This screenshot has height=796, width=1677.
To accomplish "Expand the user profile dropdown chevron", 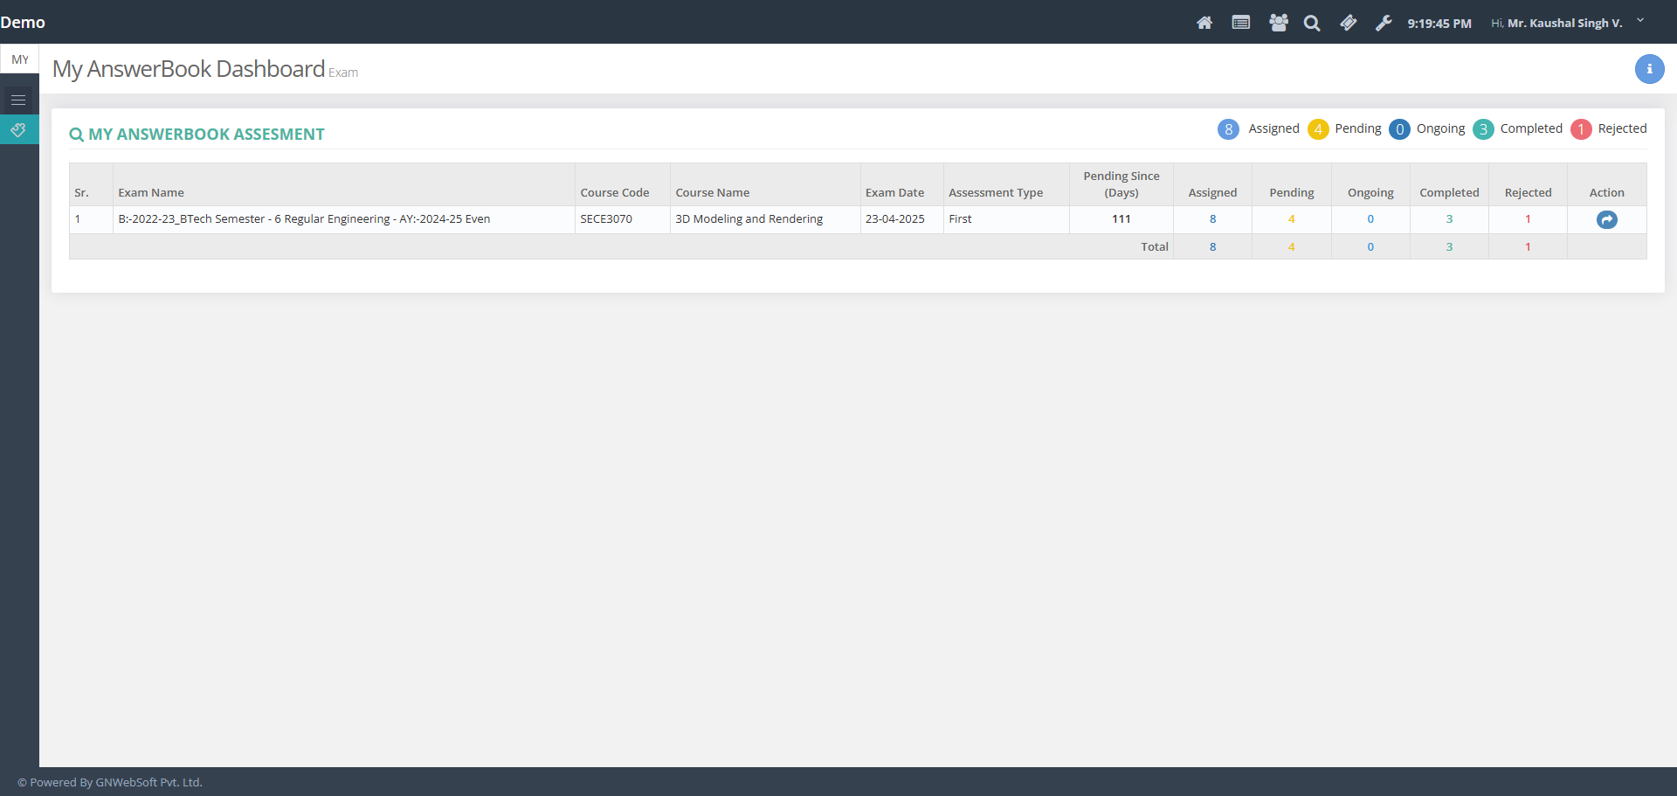I will (1640, 21).
